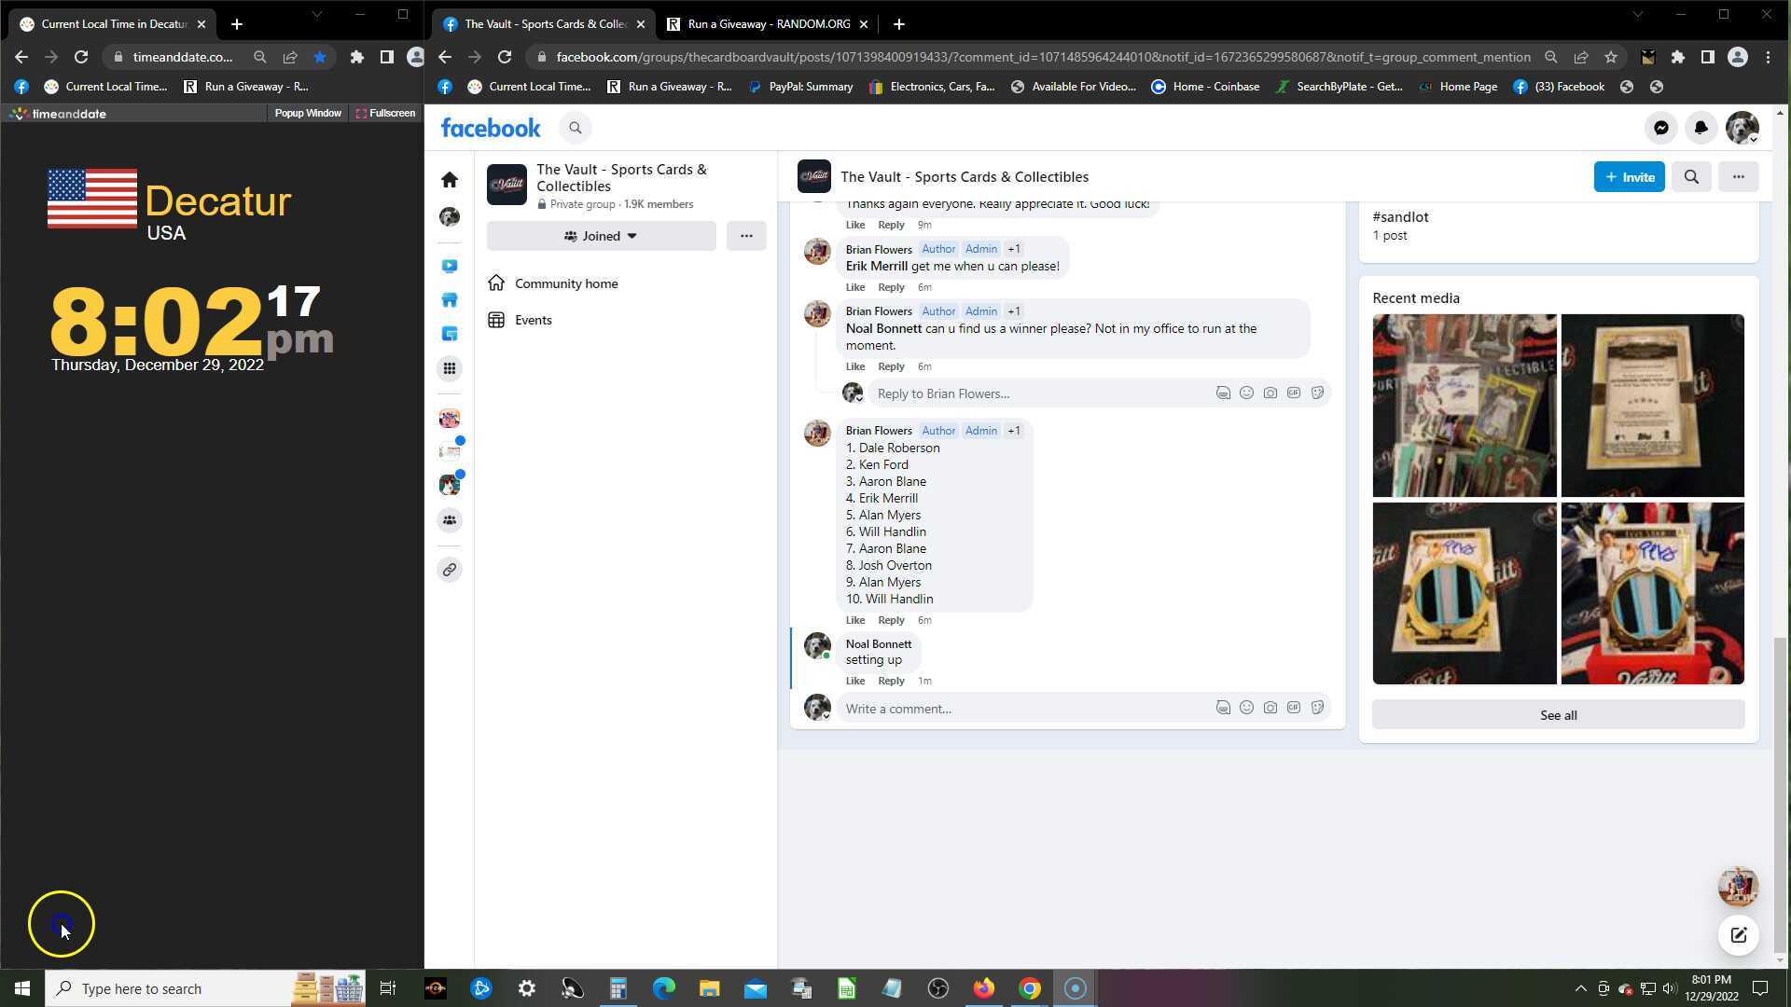1791x1007 pixels.
Task: Open Facebook Messenger icon
Action: point(1661,129)
